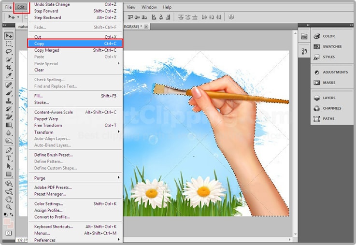The width and height of the screenshot is (356, 245).
Task: Toggle Quick Mask mode
Action: coord(9,233)
